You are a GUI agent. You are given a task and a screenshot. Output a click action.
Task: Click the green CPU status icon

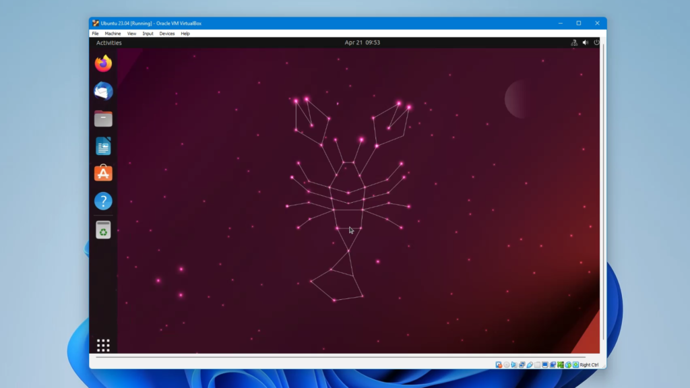[560, 364]
